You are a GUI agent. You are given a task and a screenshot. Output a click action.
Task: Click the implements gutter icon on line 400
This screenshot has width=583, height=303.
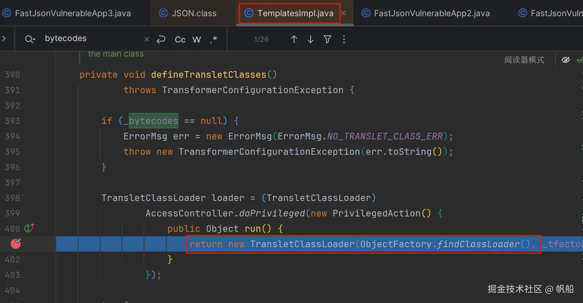[29, 228]
